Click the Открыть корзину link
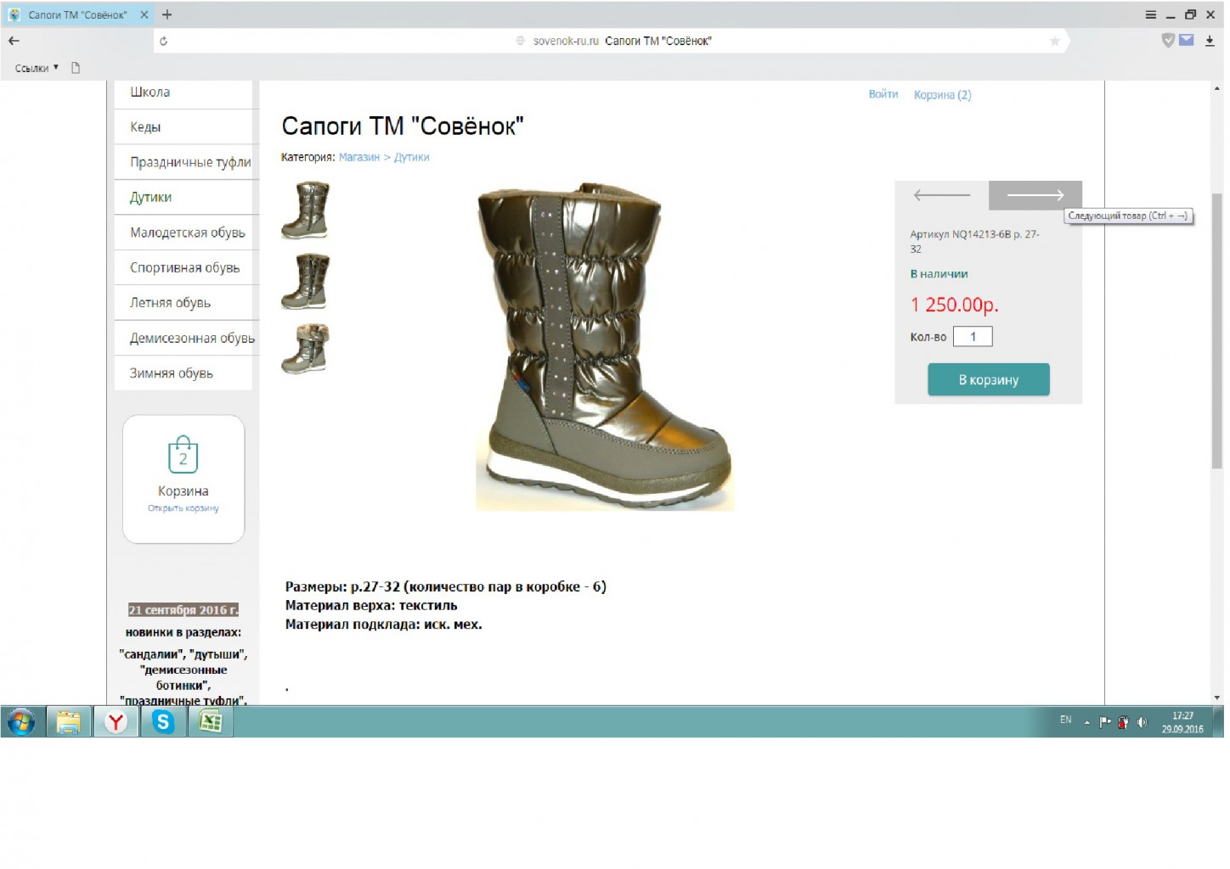Image resolution: width=1230 pixels, height=869 pixels. (183, 508)
